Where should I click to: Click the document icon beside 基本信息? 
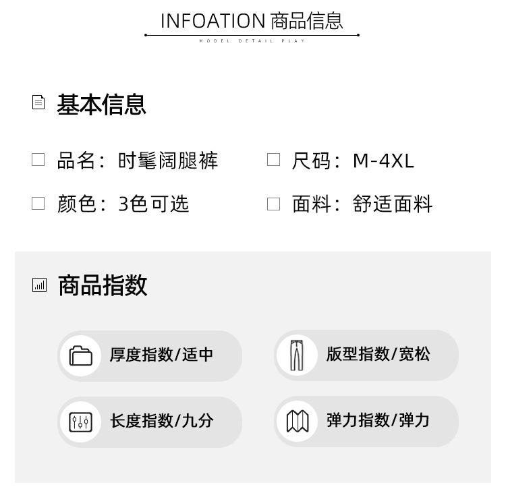38,103
